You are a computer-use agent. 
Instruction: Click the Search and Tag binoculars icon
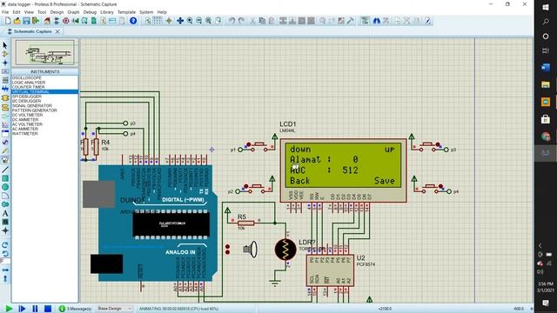tap(377, 21)
